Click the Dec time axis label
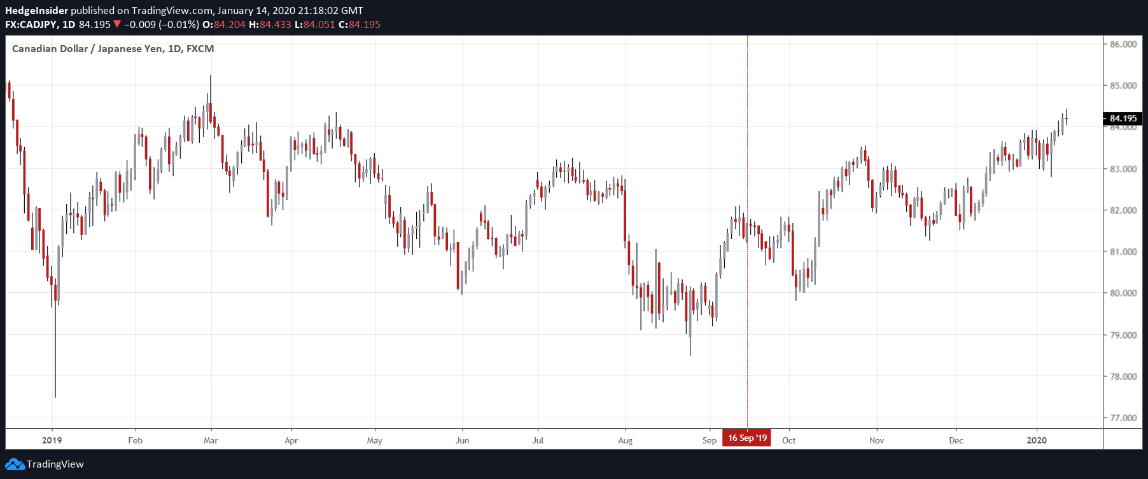This screenshot has height=479, width=1148. [956, 440]
